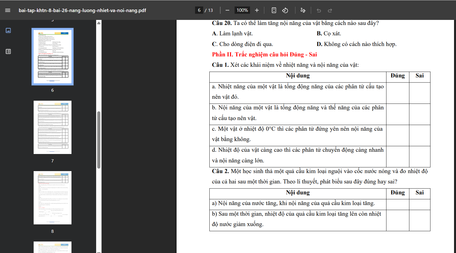Click the second table's 'Sai' header
Screen dimensions: 456x253
pyautogui.click(x=420, y=192)
